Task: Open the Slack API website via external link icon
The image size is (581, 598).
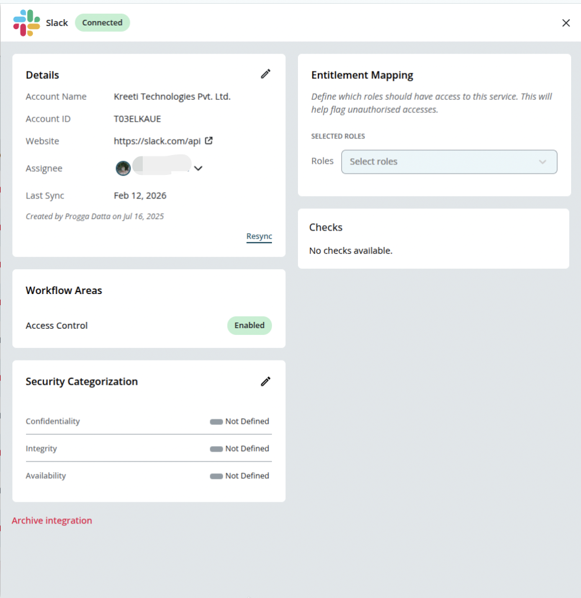Action: 209,141
